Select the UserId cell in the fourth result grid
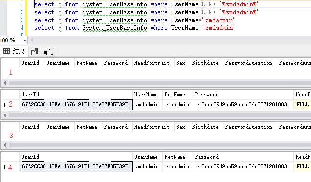The image size is (311, 182). coord(76,166)
